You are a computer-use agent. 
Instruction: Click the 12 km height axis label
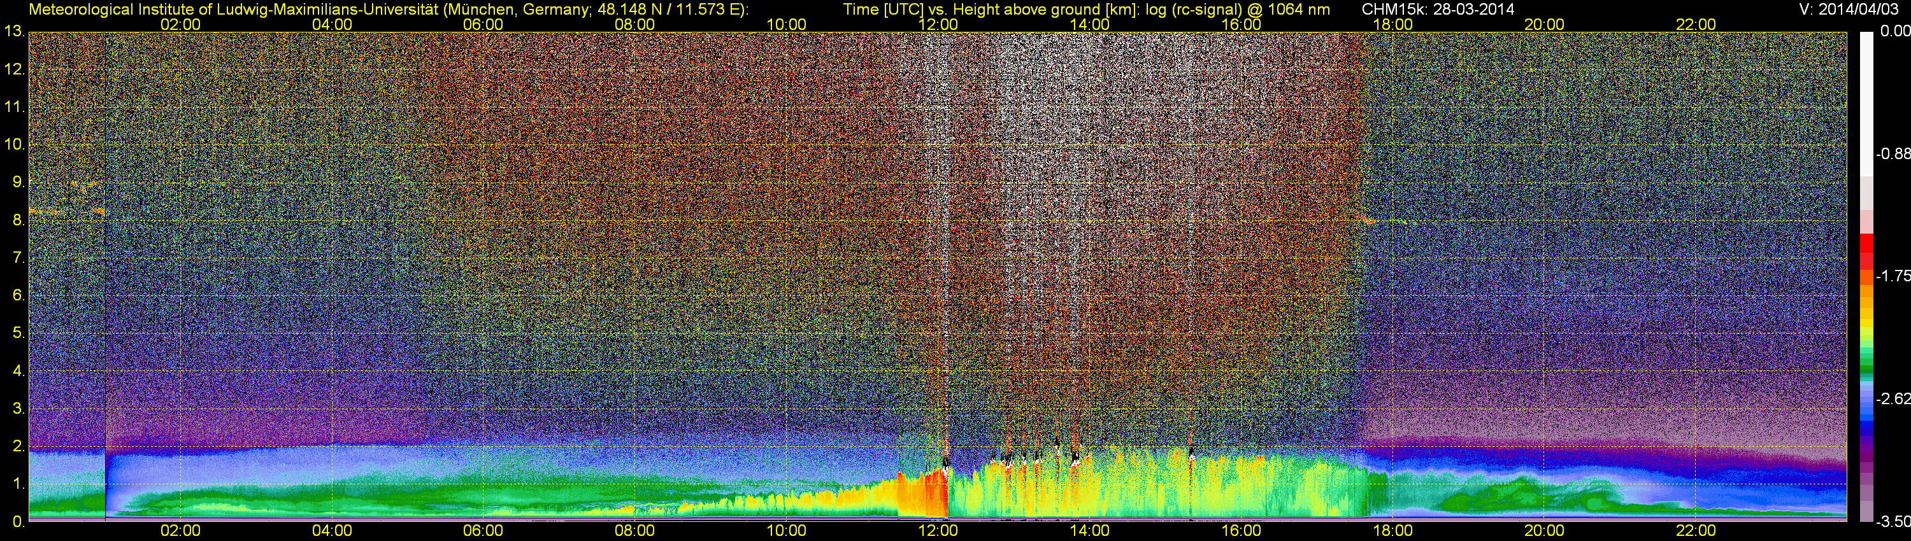click(x=14, y=69)
